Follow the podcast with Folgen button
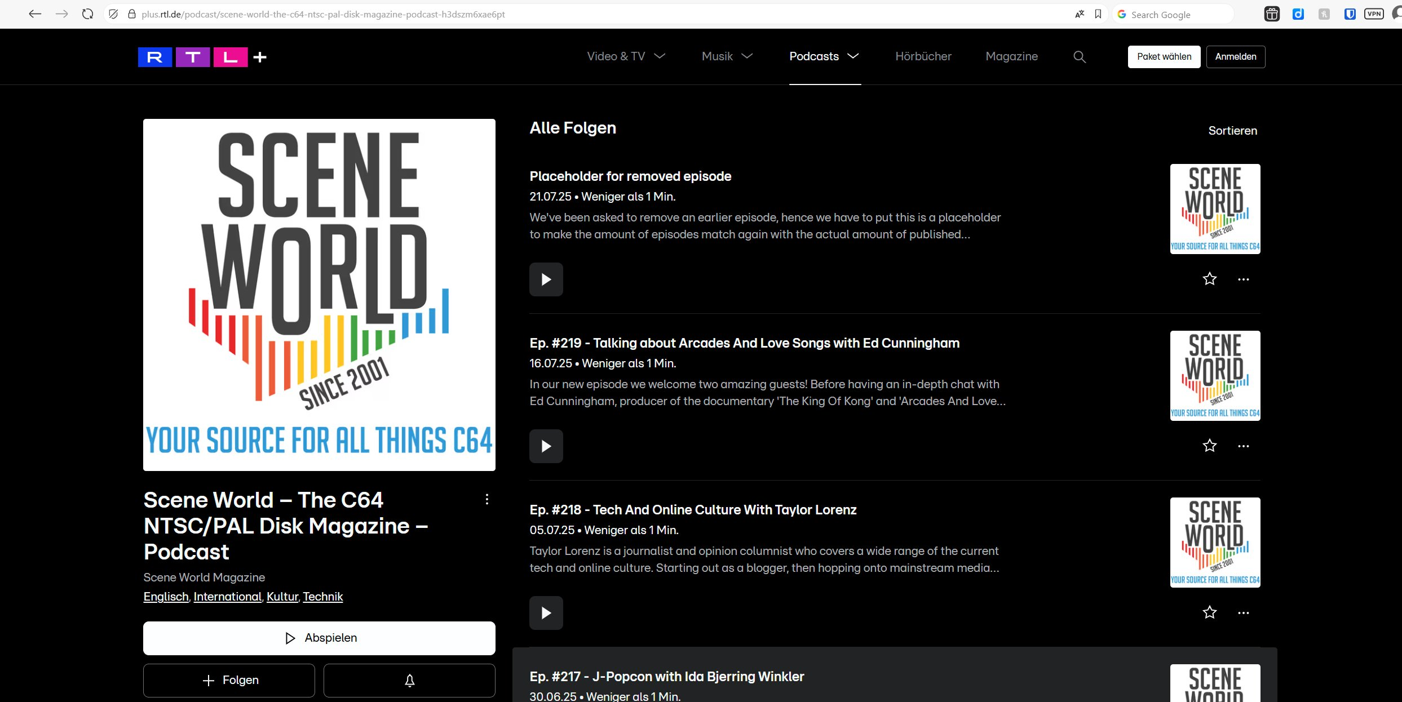Viewport: 1402px width, 702px height. [229, 681]
